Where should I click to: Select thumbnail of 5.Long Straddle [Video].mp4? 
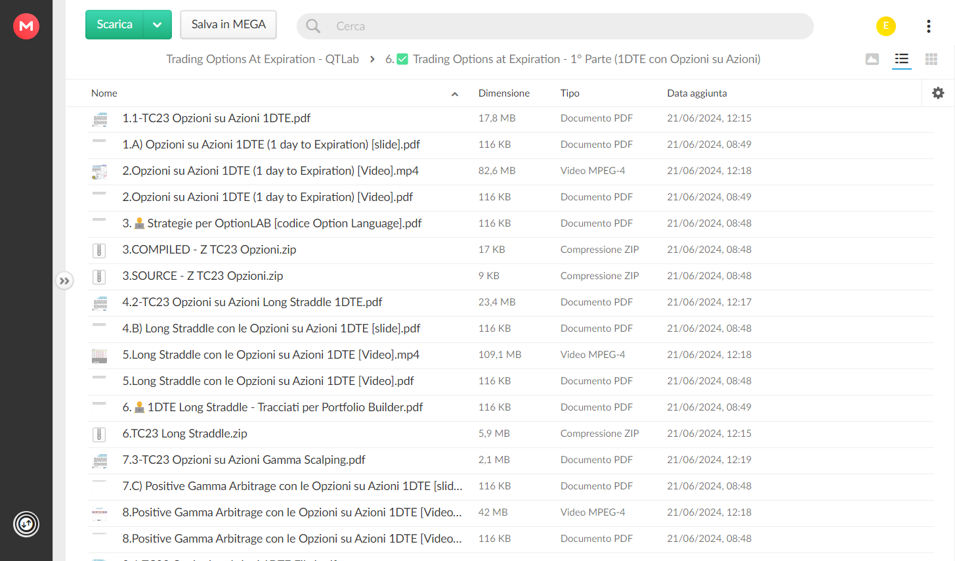[x=99, y=356]
